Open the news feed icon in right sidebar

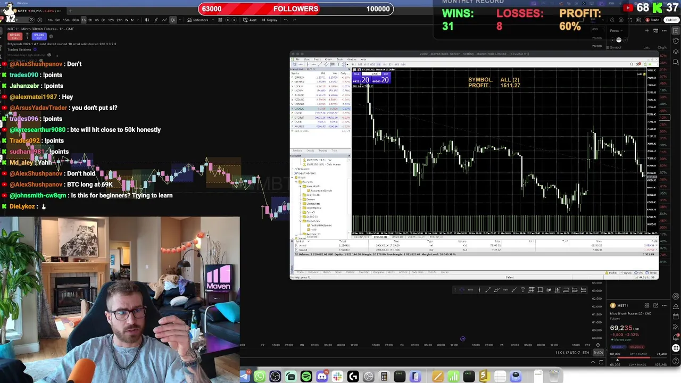point(676,327)
